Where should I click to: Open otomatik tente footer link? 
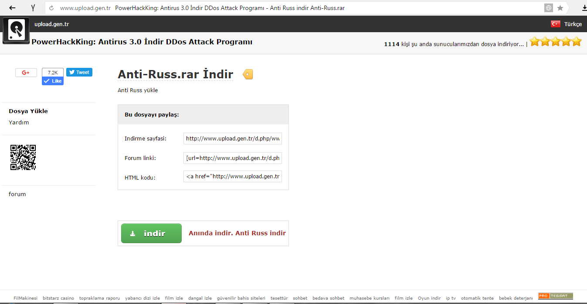pos(477,298)
